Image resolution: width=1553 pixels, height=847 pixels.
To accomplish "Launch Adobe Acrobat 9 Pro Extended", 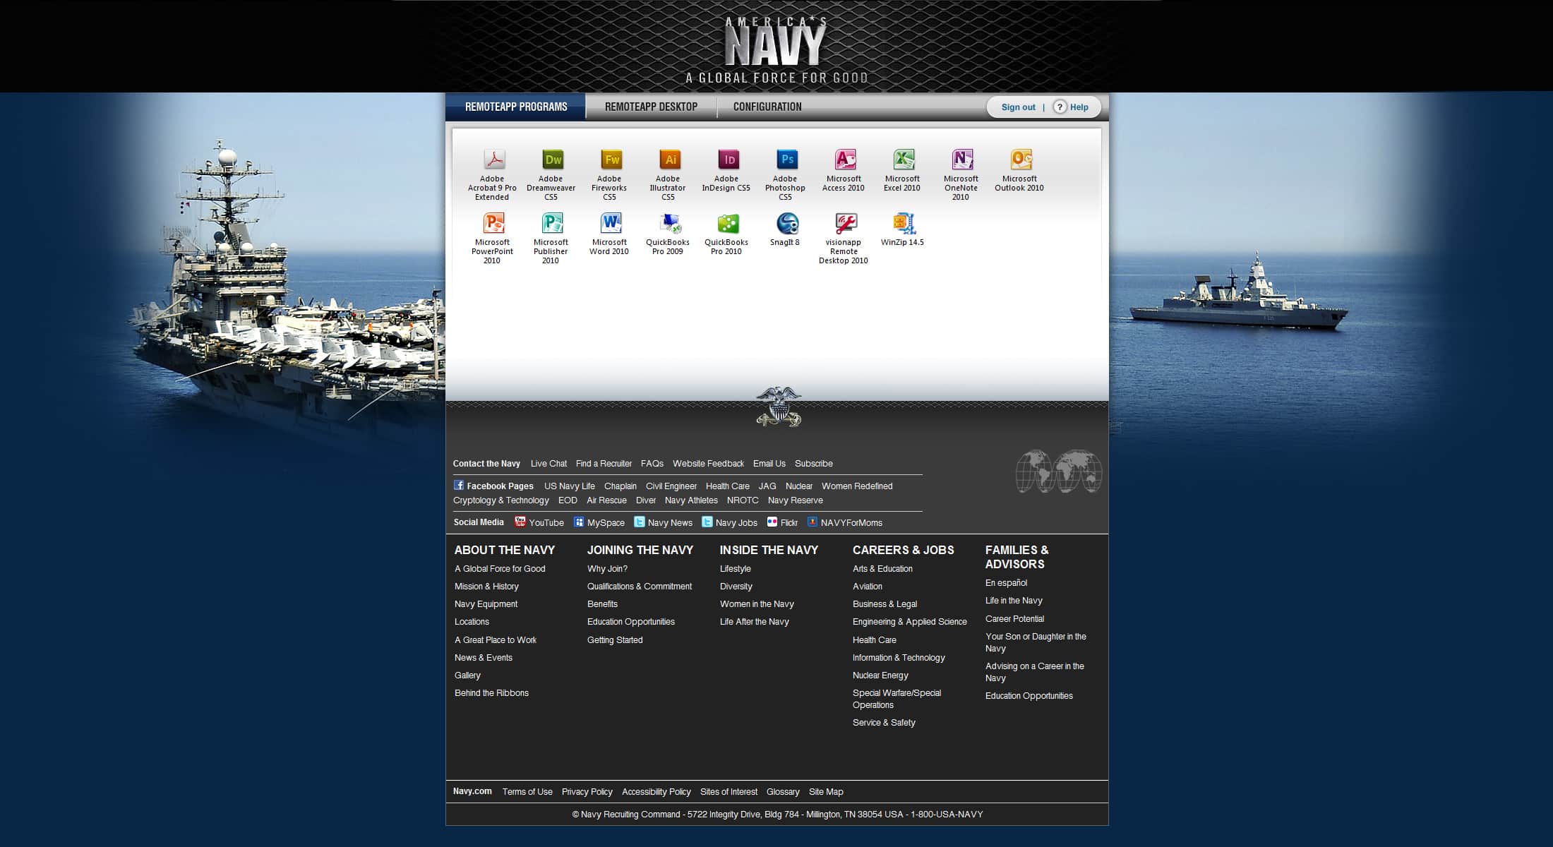I will [x=493, y=174].
